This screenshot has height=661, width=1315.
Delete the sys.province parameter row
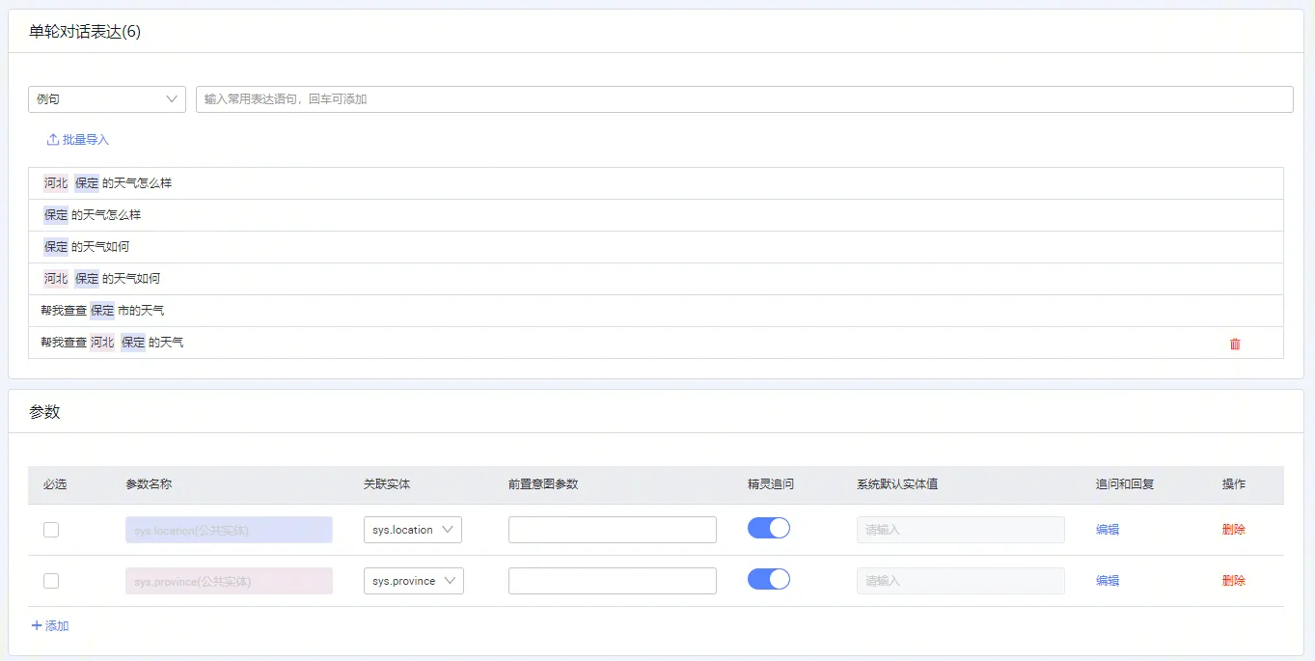[x=1233, y=581]
